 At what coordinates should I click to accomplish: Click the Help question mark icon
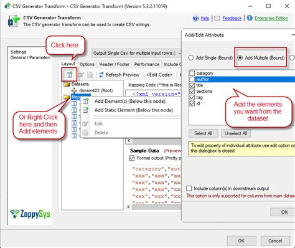[x=195, y=19]
